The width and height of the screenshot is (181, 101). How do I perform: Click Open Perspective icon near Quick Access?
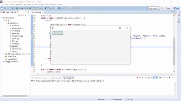click(162, 8)
